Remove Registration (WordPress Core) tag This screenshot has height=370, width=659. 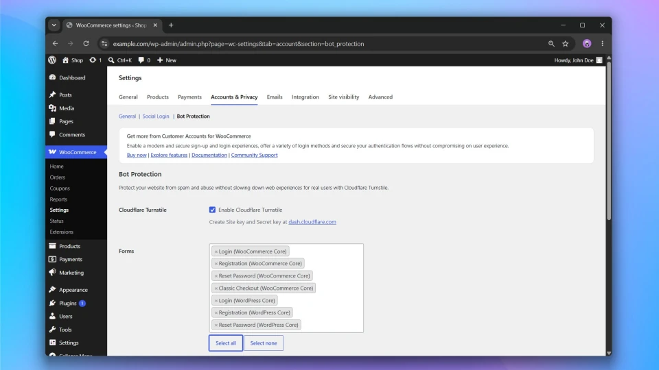[x=216, y=313]
